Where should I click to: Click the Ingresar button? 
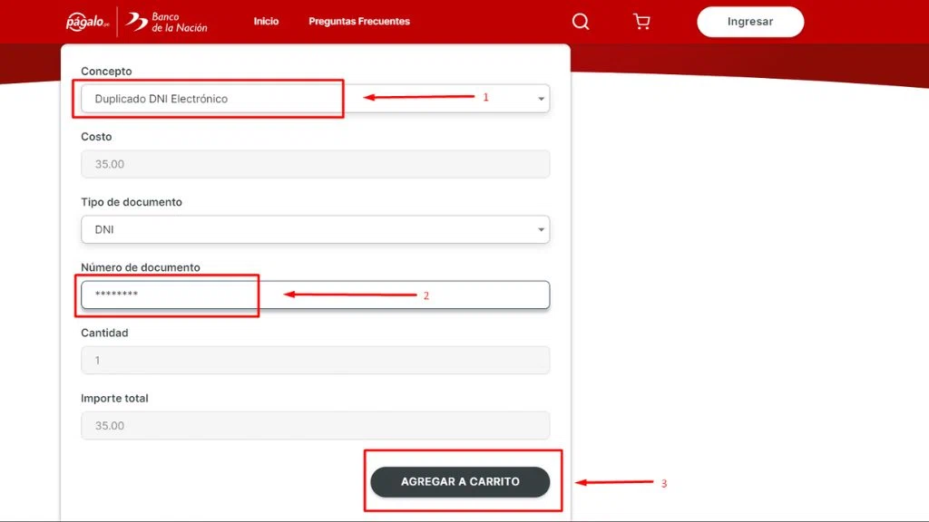point(750,22)
